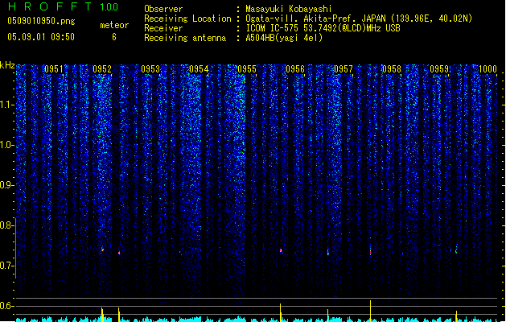Click the "Receiving Location" label

tap(187, 19)
